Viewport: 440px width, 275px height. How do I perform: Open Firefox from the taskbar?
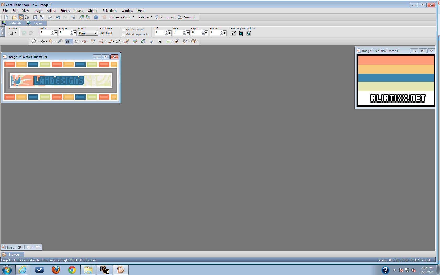pos(56,270)
